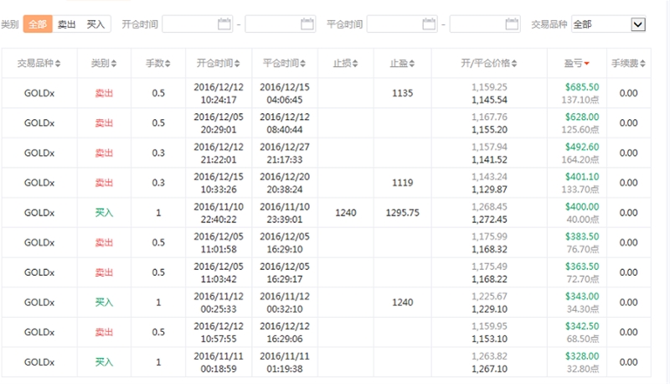This screenshot has height=384, width=670.
Task: Select the 全部 category filter
Action: (x=38, y=24)
